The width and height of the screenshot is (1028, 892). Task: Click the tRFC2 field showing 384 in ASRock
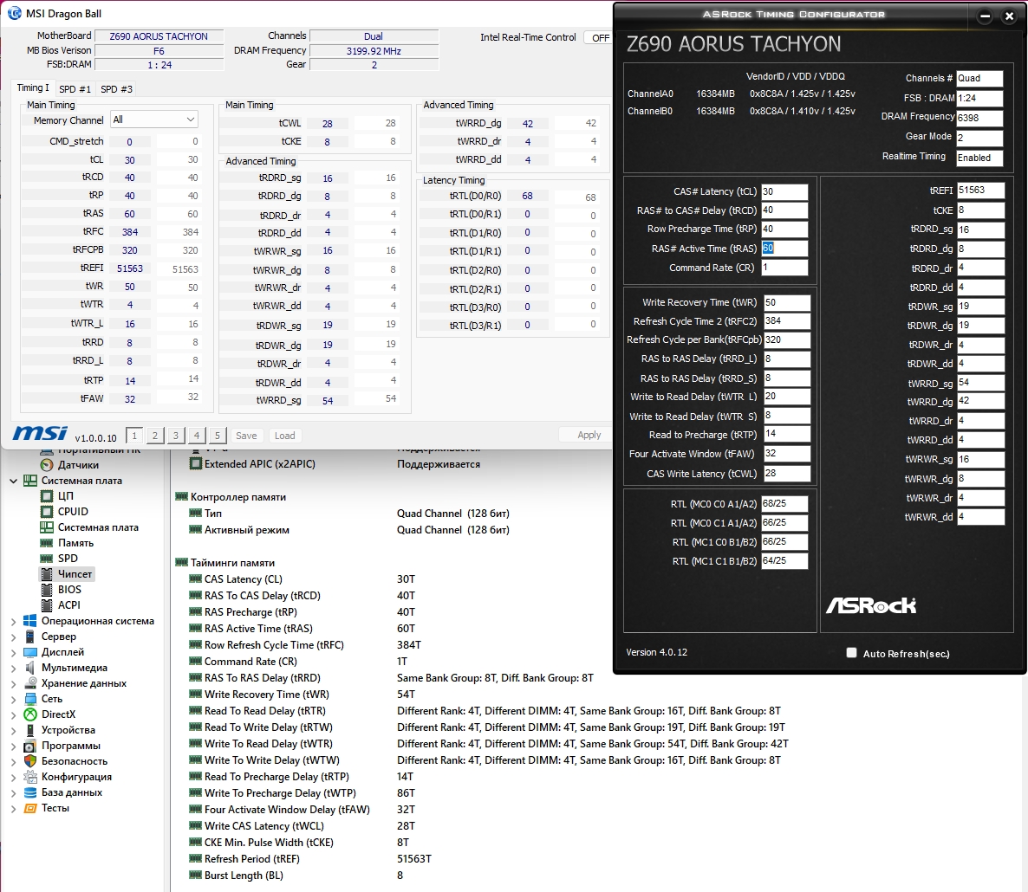(787, 321)
